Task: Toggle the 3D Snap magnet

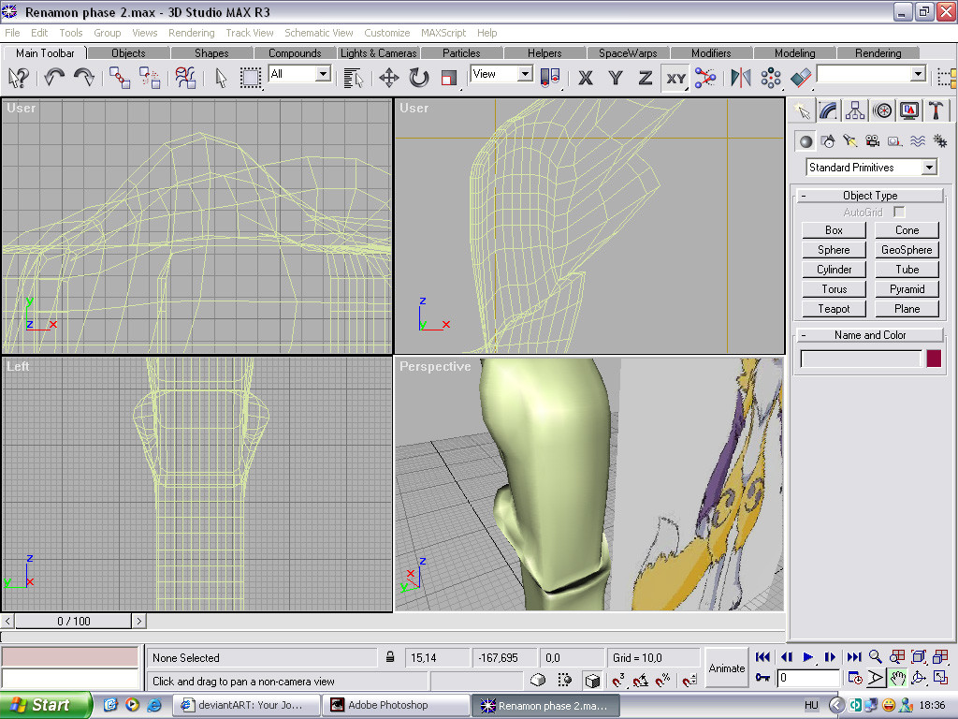Action: click(x=618, y=680)
